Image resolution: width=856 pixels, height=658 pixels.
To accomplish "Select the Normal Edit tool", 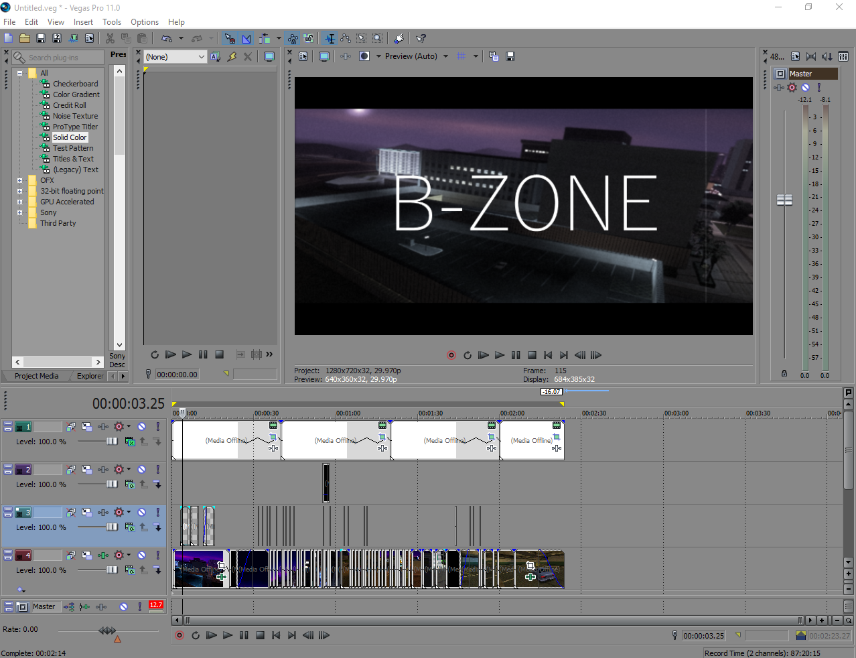I will click(x=330, y=38).
